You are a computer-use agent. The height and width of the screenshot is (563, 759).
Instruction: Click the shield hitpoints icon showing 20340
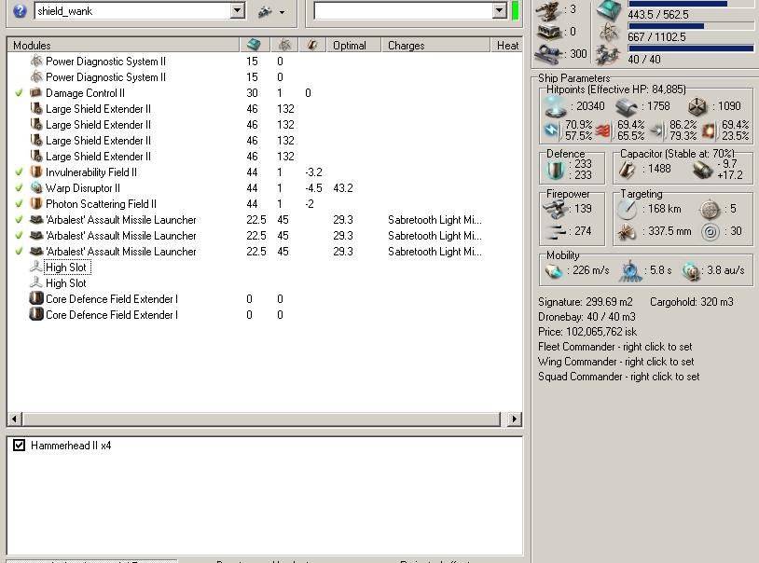coord(555,106)
